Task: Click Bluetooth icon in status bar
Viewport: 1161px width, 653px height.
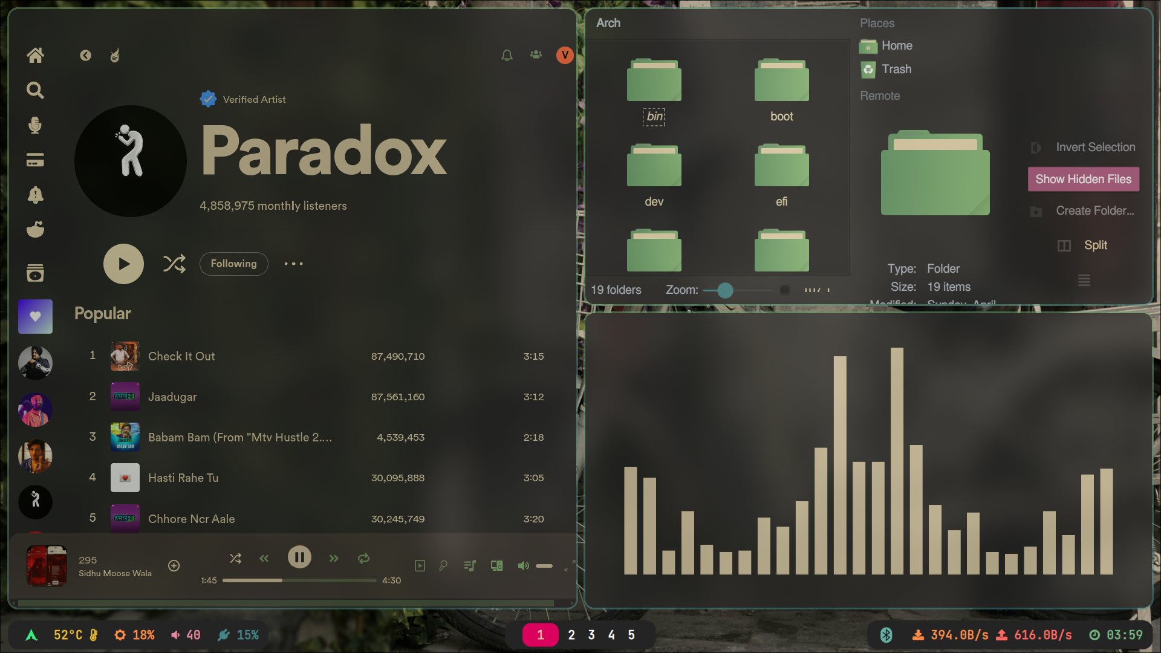Action: coord(886,635)
